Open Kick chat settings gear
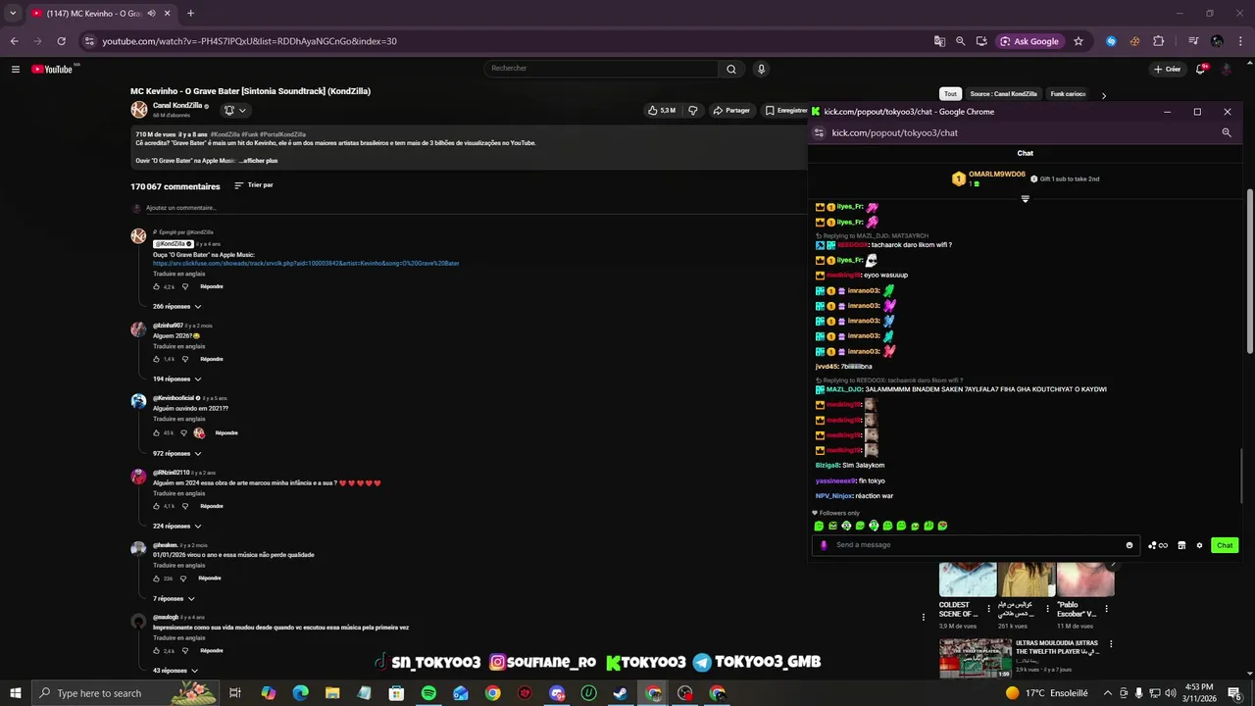 coord(1199,545)
